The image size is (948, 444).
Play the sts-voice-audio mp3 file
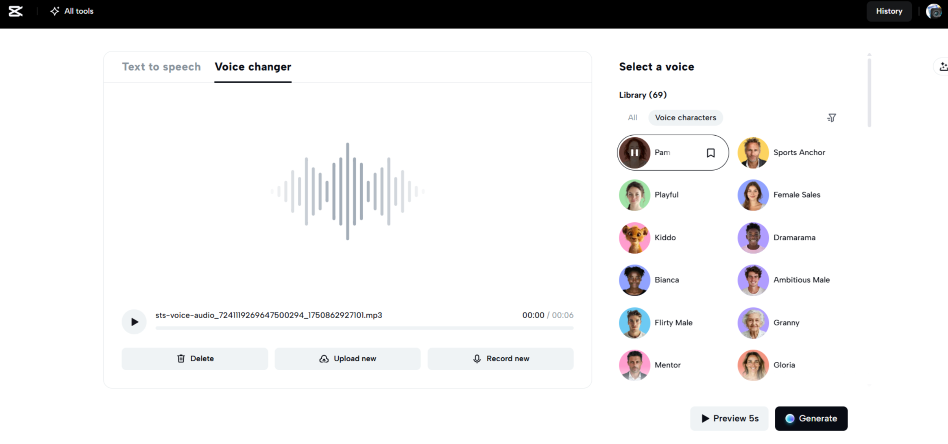point(134,321)
